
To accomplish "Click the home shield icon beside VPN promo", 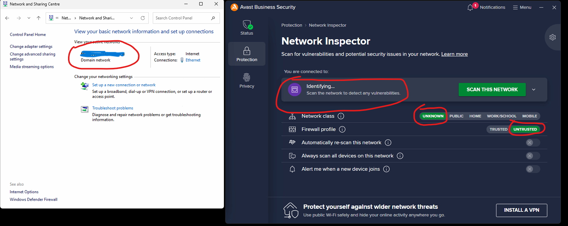I will [x=291, y=210].
